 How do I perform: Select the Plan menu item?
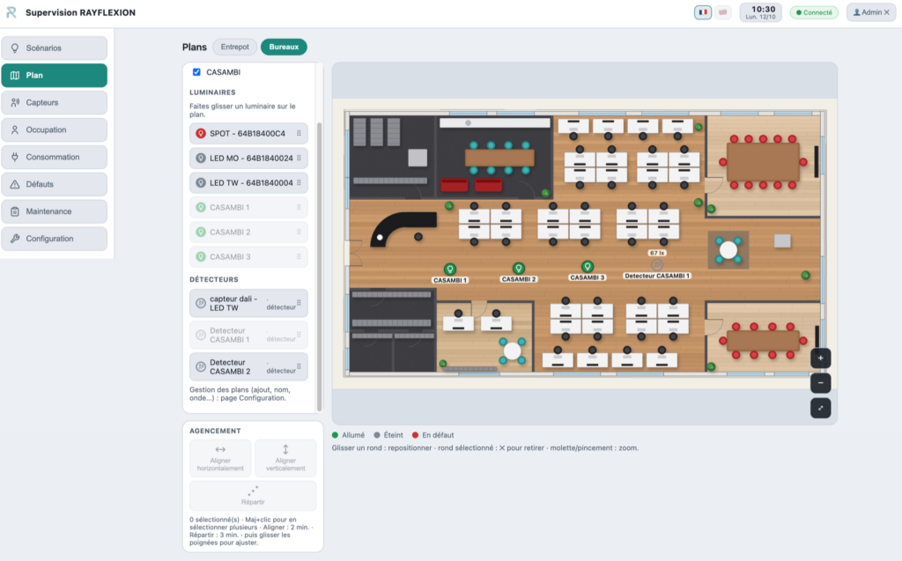coord(54,76)
